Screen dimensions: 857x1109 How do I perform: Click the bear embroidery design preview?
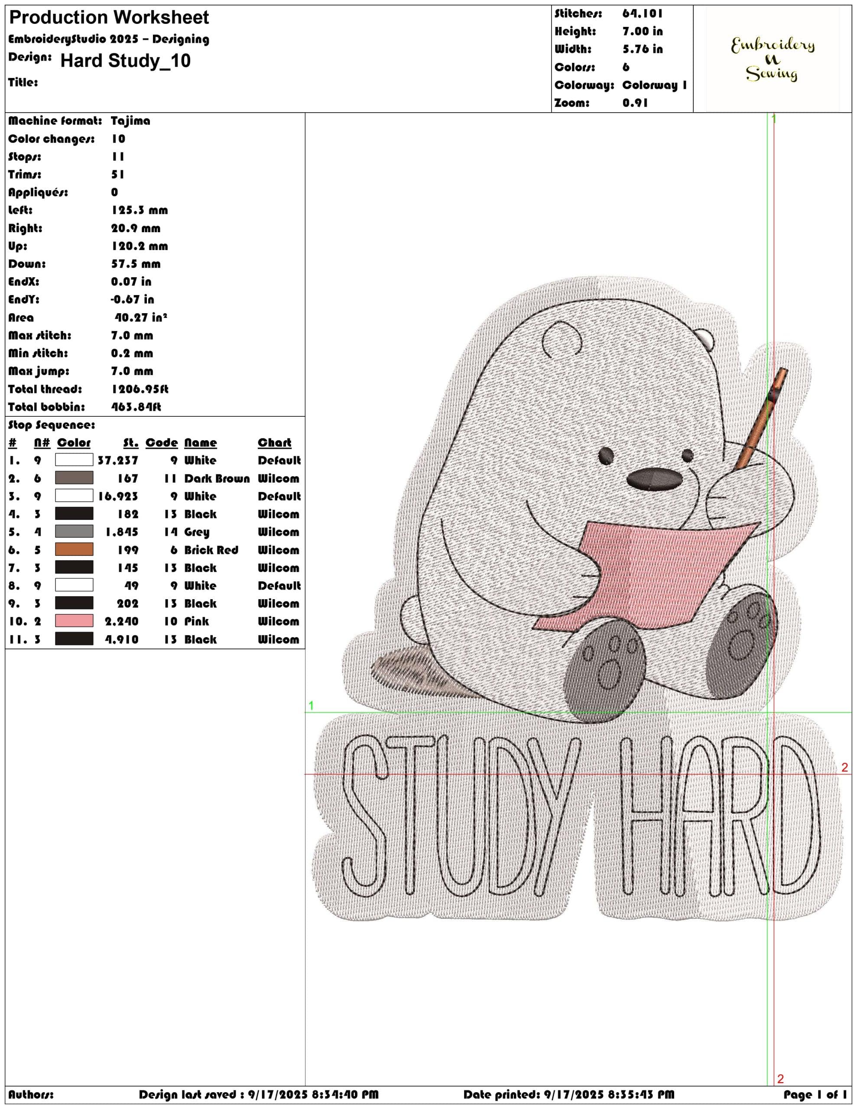[577, 599]
